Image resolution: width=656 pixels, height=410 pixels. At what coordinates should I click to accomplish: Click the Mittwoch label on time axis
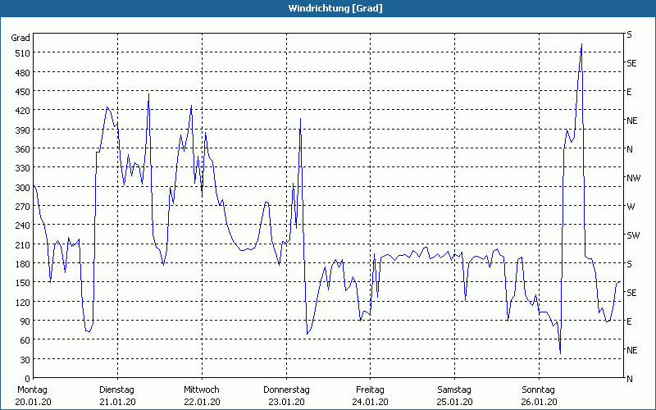(x=202, y=389)
